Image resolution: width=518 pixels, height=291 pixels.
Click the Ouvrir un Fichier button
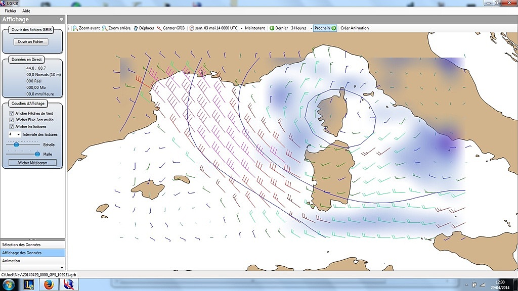30,41
